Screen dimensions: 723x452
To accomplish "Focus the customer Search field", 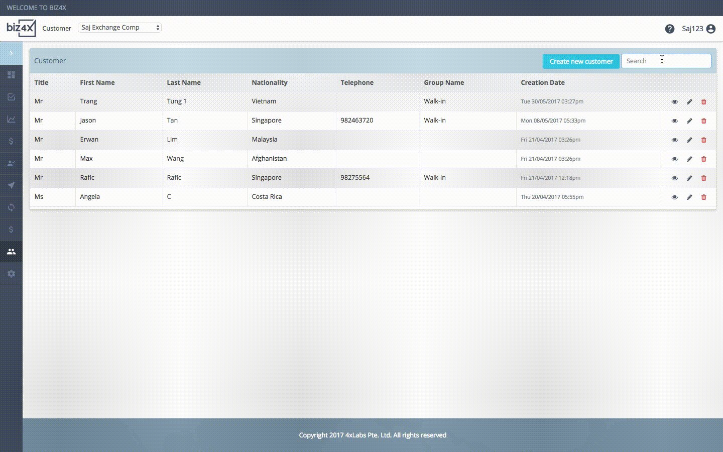I will tap(666, 61).
